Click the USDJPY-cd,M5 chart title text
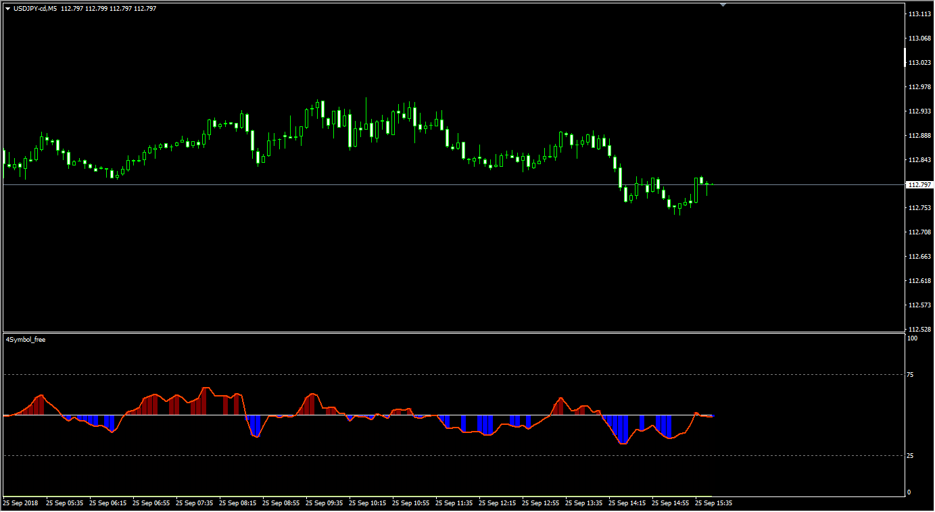 [x=35, y=9]
